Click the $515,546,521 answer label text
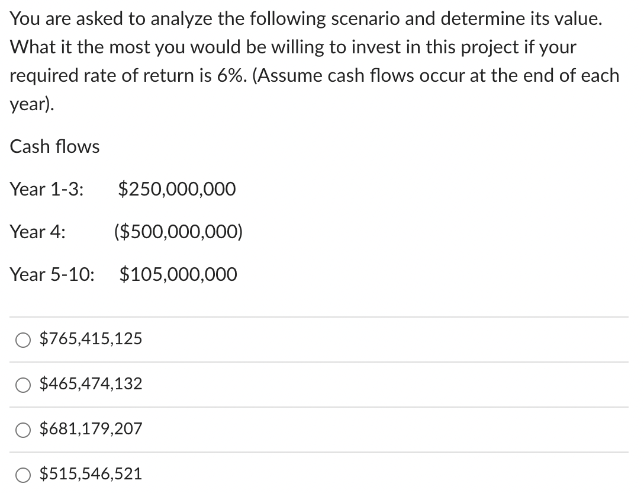 coord(91,473)
